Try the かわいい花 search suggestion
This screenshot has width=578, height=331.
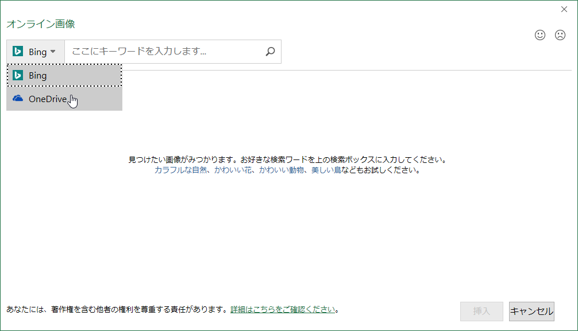(x=233, y=170)
